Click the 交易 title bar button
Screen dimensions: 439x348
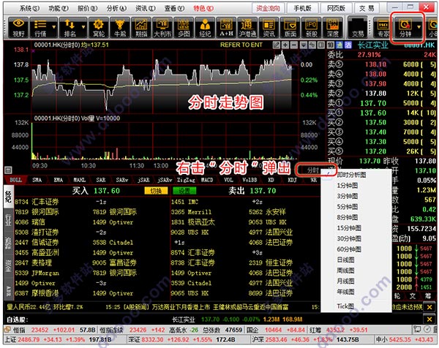(x=367, y=8)
